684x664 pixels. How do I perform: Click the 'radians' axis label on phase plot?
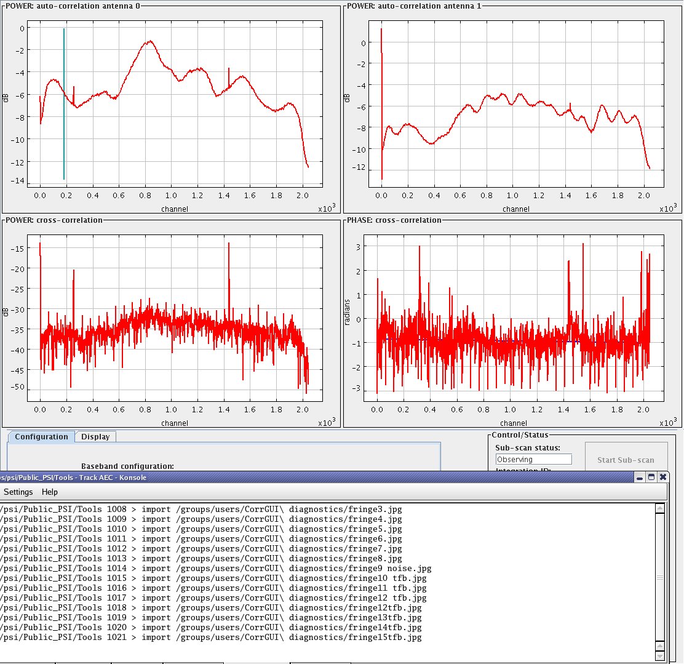pos(347,312)
